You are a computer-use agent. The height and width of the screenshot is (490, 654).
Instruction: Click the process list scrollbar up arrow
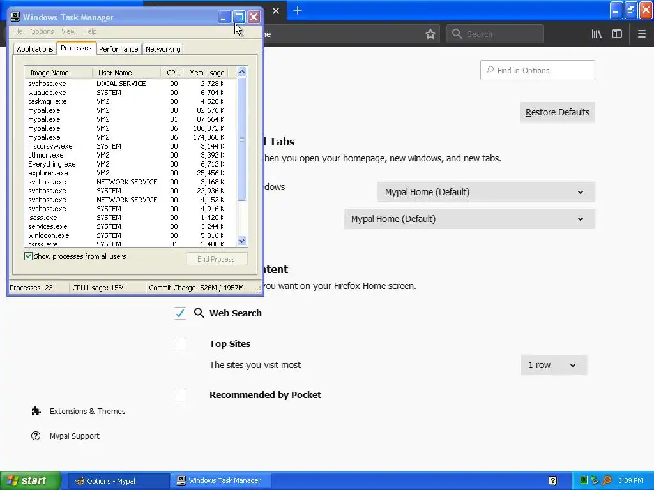click(x=241, y=72)
